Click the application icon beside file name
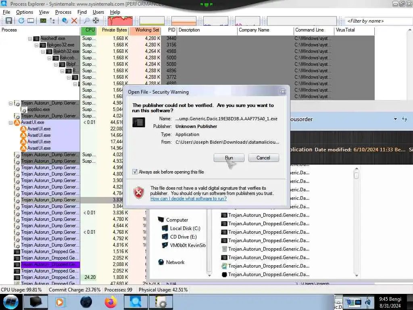The height and width of the screenshot is (310, 413). click(x=139, y=122)
